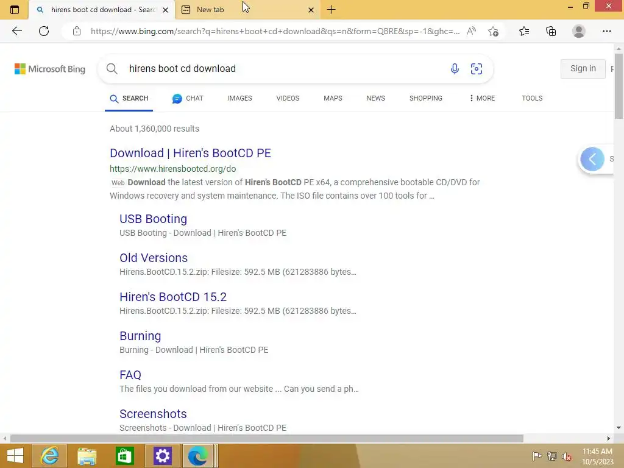This screenshot has width=624, height=468.
Task: Open a new tab with plus button
Action: tap(331, 10)
